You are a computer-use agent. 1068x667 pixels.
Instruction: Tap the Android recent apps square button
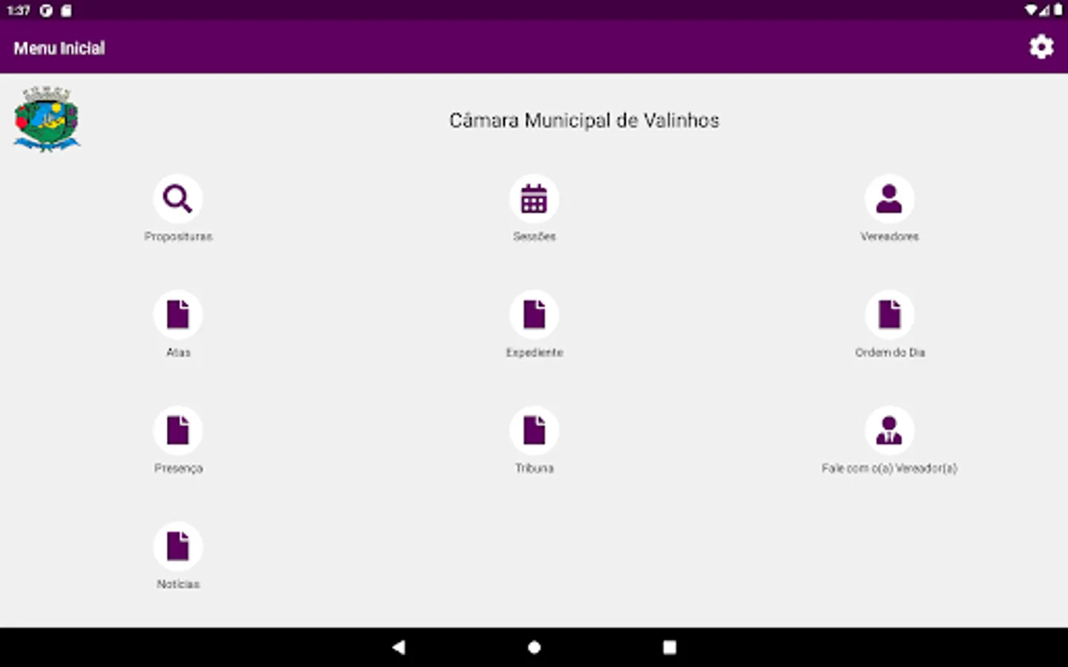coord(669,647)
